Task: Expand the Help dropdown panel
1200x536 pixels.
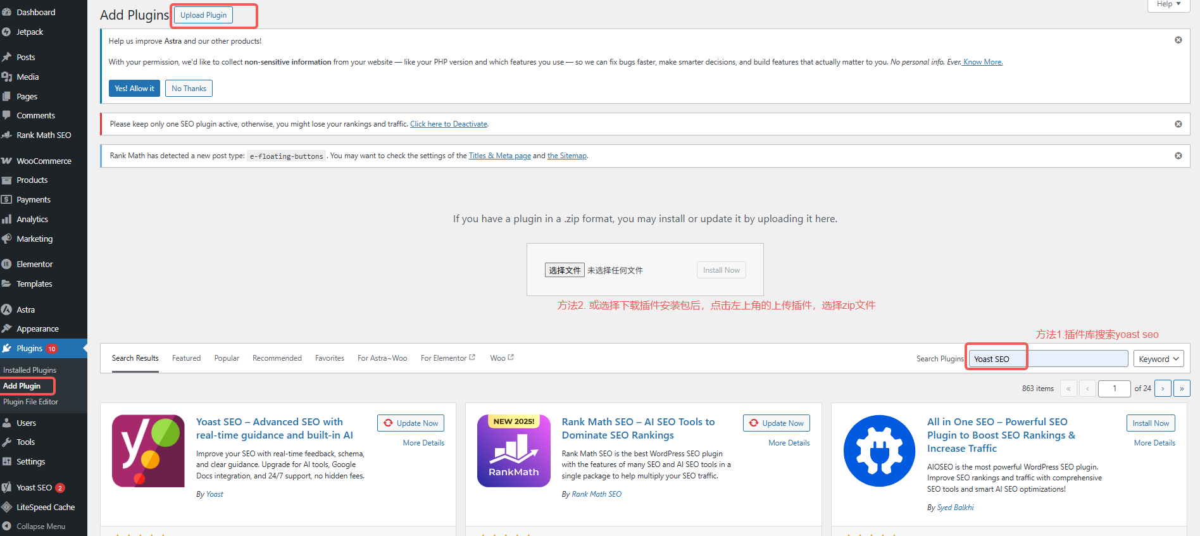Action: [x=1168, y=4]
